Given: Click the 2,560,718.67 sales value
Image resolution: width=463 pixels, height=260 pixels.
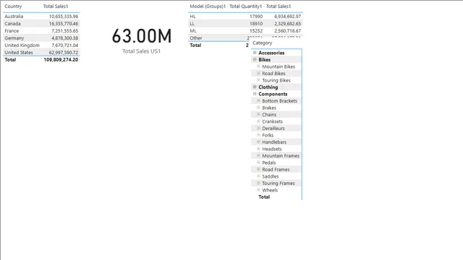Looking at the screenshot, I should coord(288,31).
